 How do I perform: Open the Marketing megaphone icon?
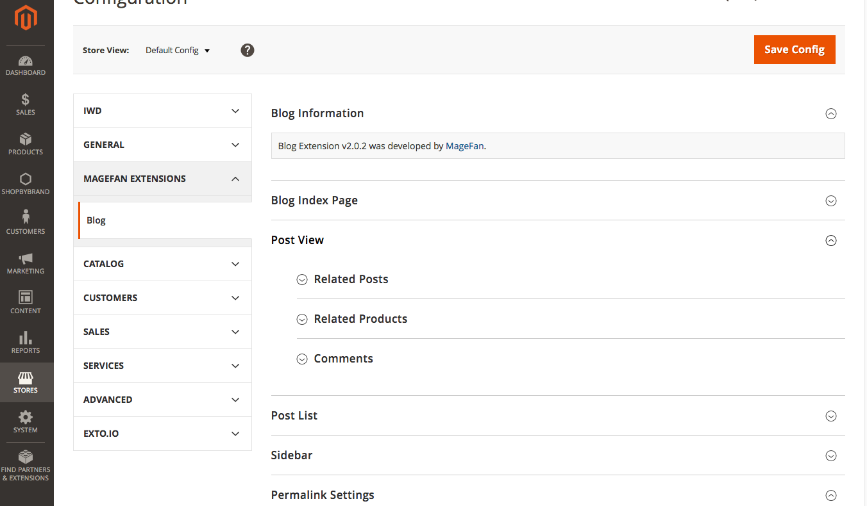(26, 259)
